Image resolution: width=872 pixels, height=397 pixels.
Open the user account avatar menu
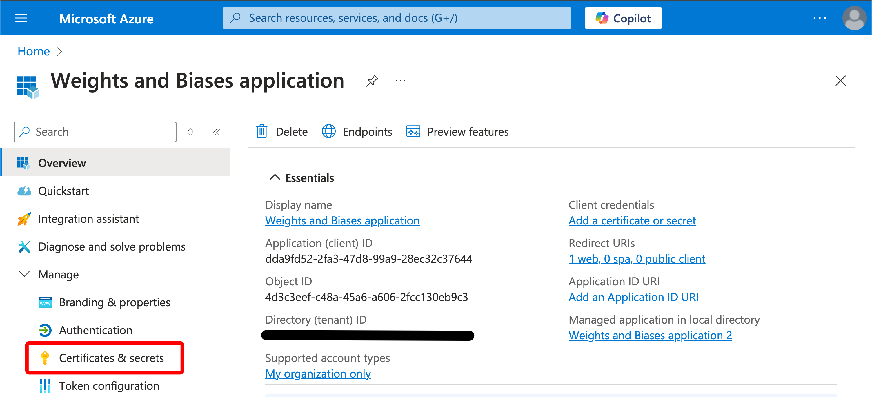point(854,18)
